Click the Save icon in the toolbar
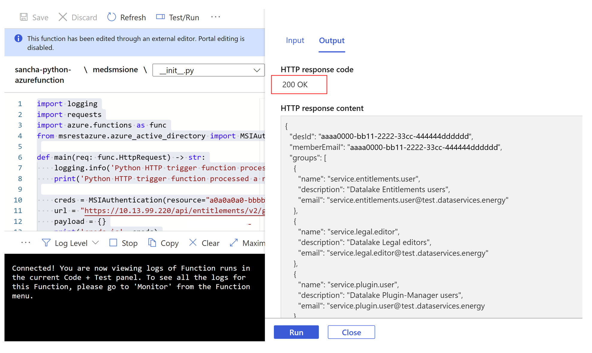Viewport: 592px width, 353px height. pos(24,17)
